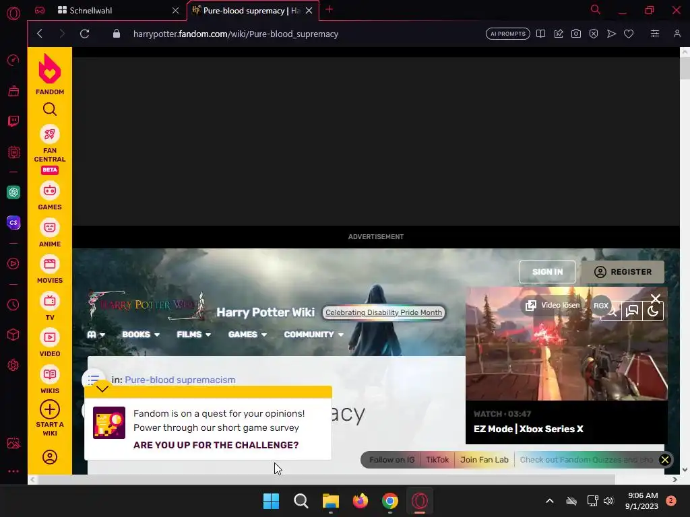690x517 pixels.
Task: Close the floating video player
Action: [x=655, y=298]
